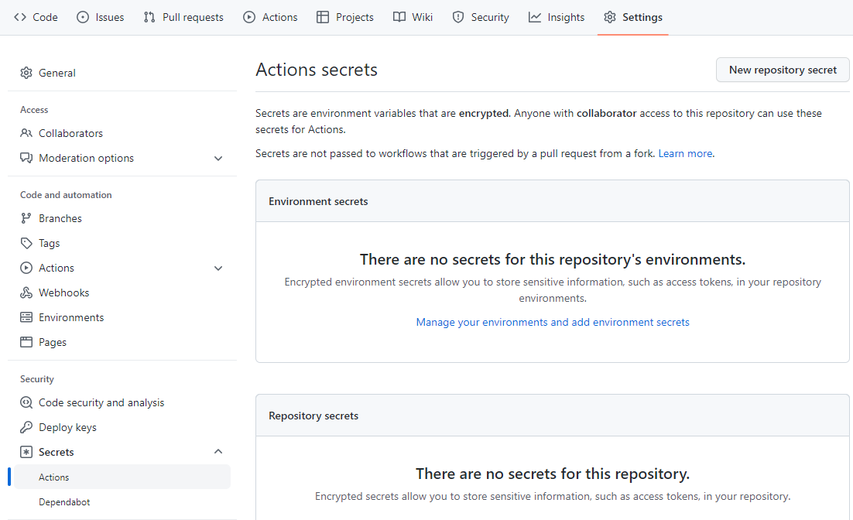853x520 pixels.
Task: Click the Code security and analysis scan icon
Action: coord(26,402)
